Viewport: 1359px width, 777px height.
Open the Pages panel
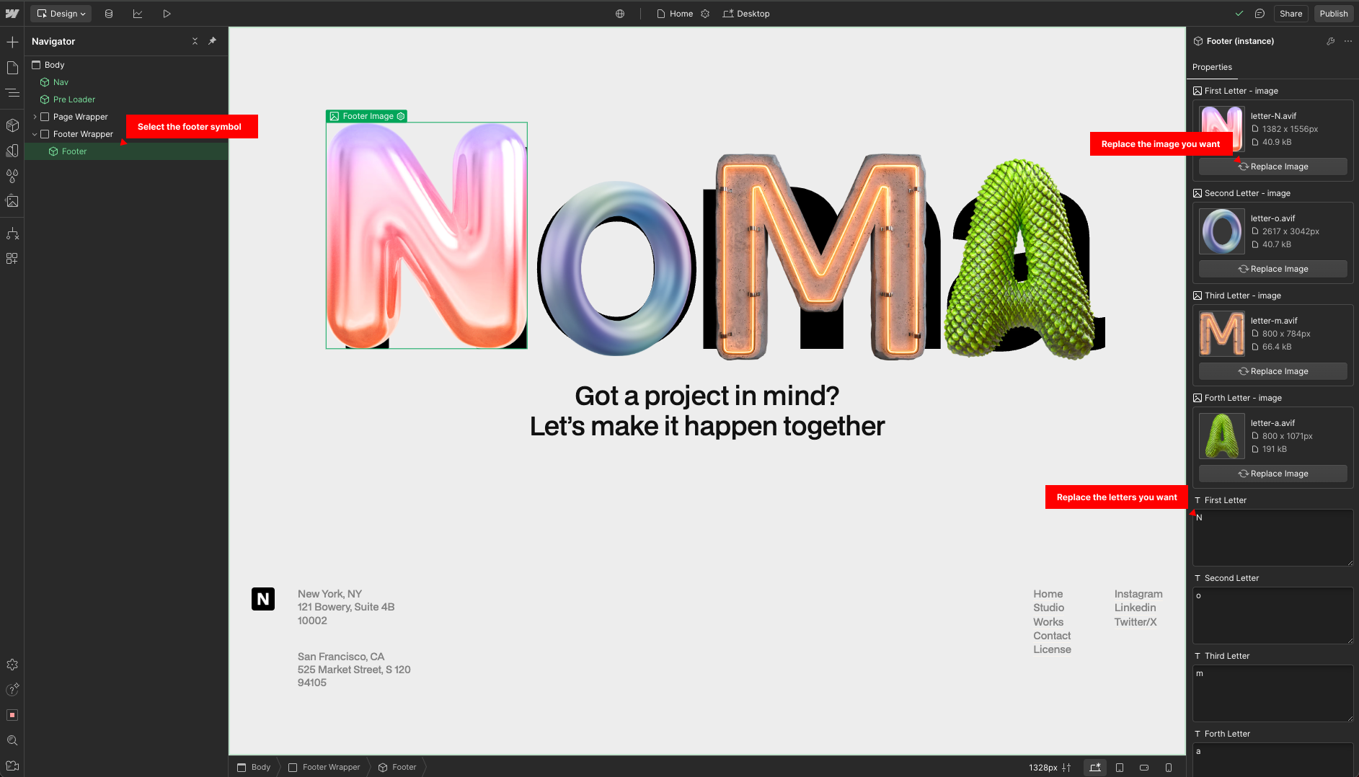12,68
